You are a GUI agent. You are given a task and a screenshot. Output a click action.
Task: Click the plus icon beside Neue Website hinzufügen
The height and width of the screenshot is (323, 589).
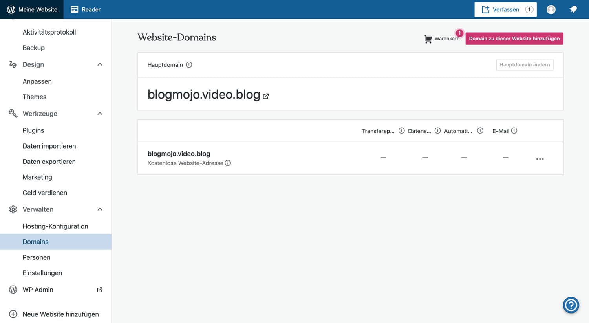coord(13,314)
